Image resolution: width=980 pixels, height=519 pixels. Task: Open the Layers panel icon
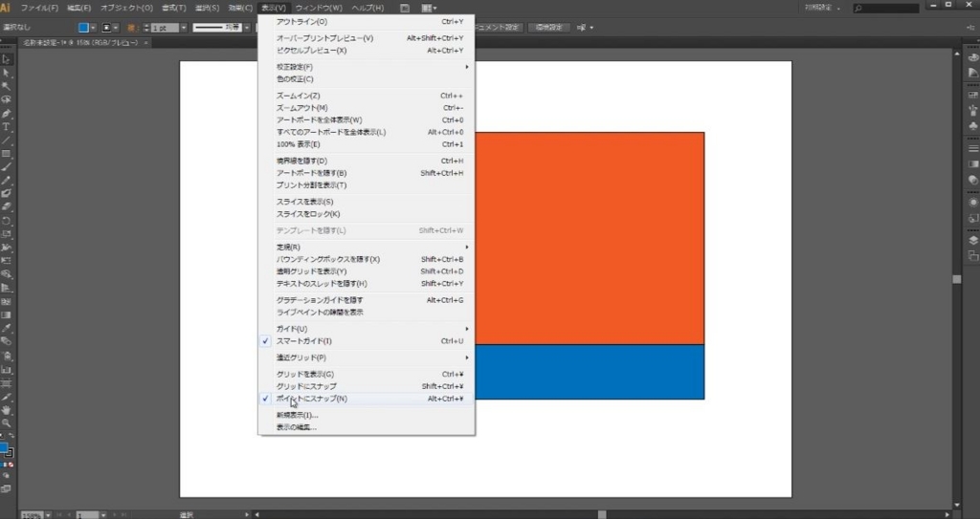tap(973, 241)
